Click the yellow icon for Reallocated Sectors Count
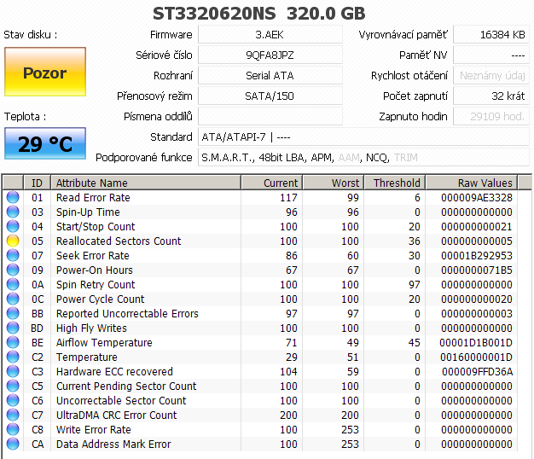Viewport: 534px width, 459px height. tap(13, 241)
